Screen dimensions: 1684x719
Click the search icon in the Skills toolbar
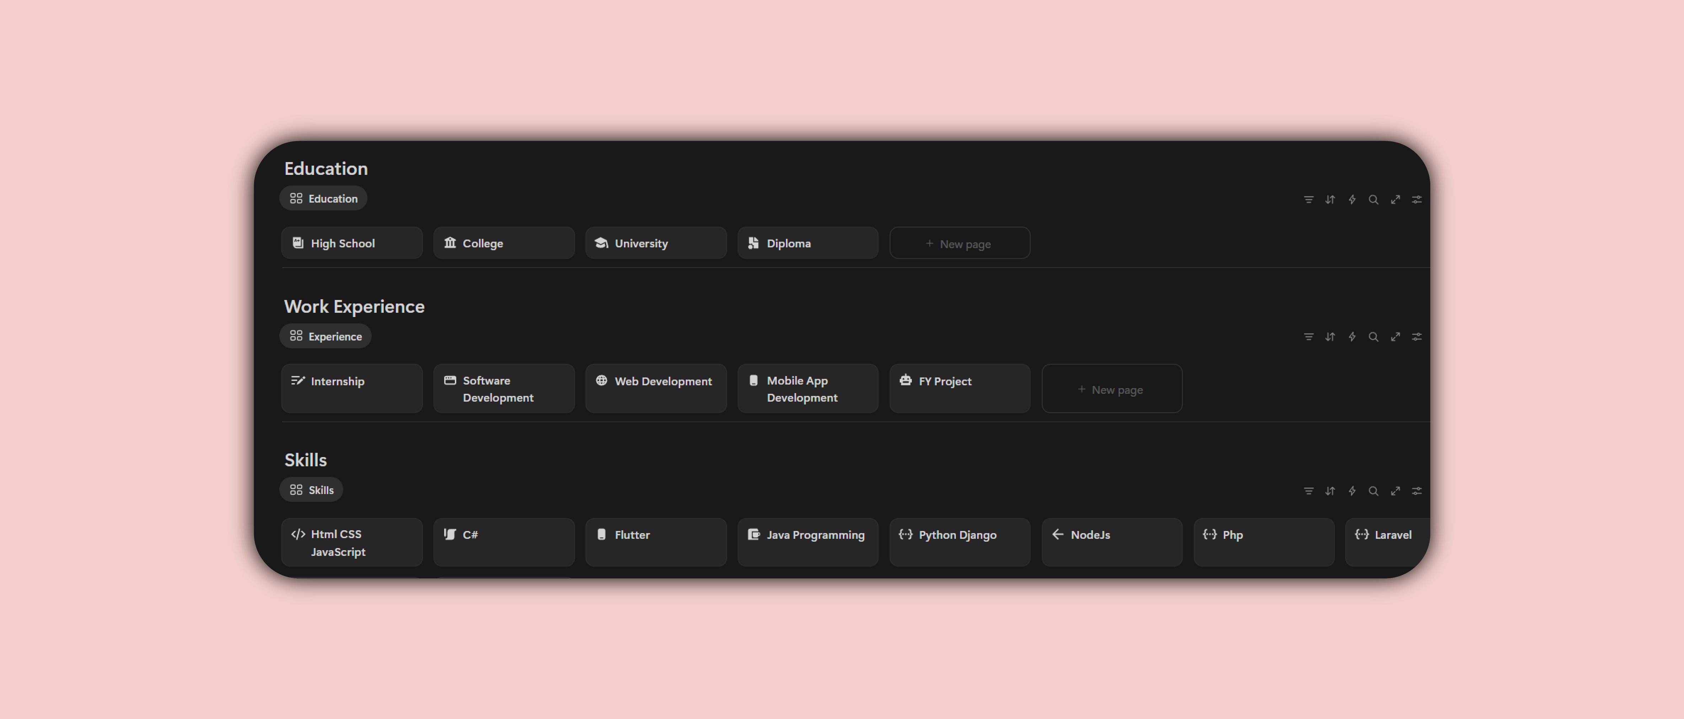(1373, 491)
